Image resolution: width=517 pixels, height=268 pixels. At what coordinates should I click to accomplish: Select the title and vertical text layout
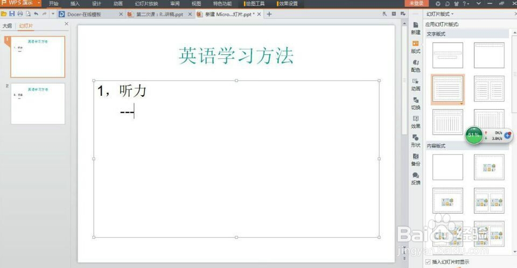(x=448, y=122)
